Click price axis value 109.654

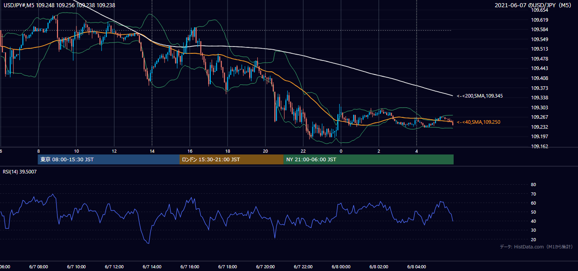click(540, 9)
